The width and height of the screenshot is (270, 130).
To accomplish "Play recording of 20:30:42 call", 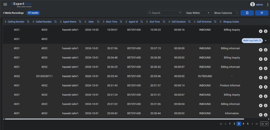I will click(x=261, y=115).
